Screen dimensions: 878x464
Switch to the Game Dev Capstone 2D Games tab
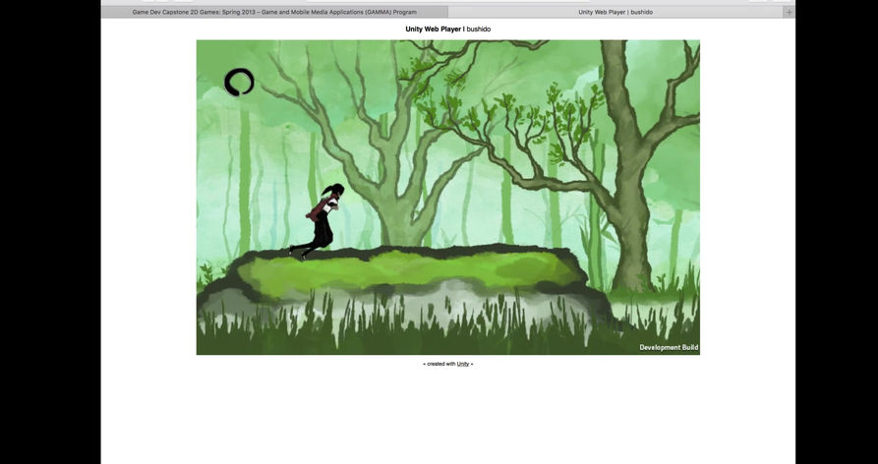click(x=274, y=12)
